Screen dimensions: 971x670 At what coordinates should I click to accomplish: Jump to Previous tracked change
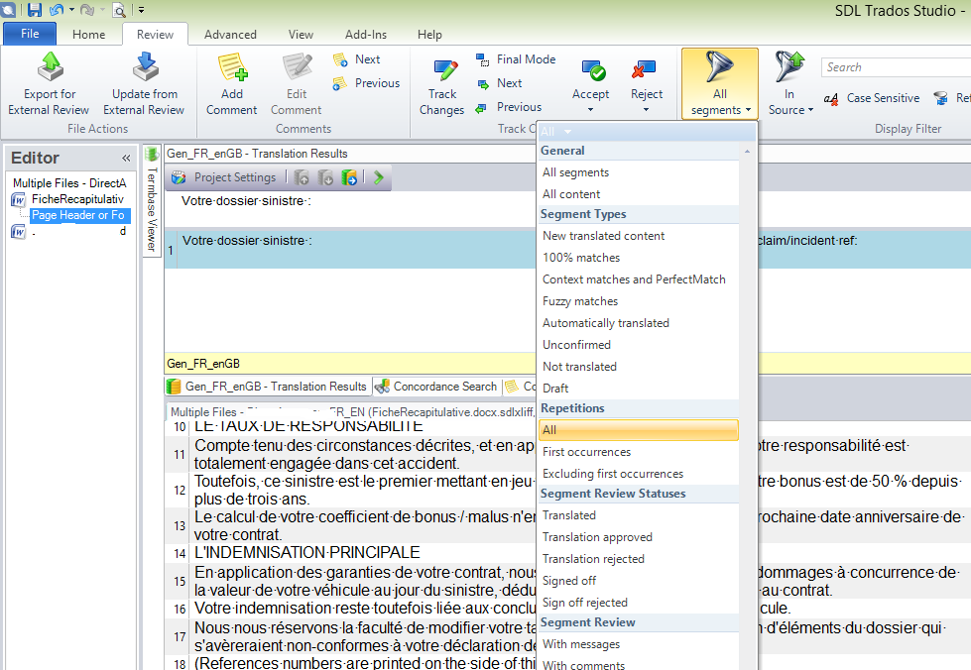coord(509,107)
